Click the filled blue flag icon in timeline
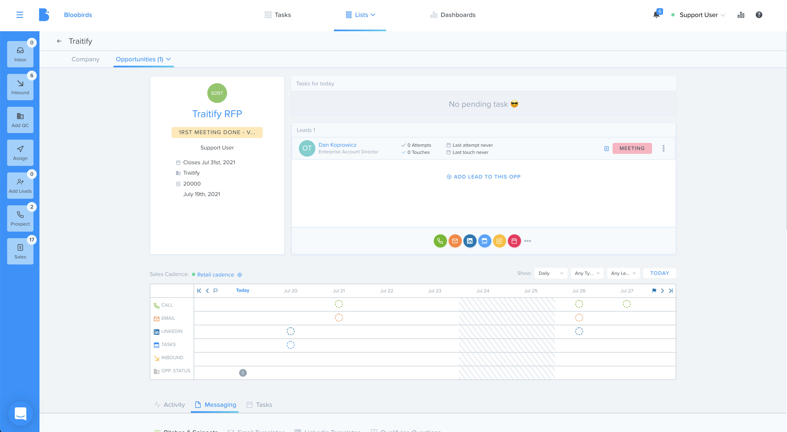The width and height of the screenshot is (787, 432). pyautogui.click(x=654, y=291)
